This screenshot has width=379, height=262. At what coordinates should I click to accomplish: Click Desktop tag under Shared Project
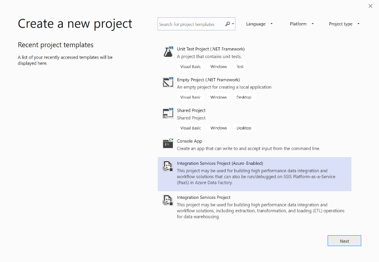[x=244, y=128]
